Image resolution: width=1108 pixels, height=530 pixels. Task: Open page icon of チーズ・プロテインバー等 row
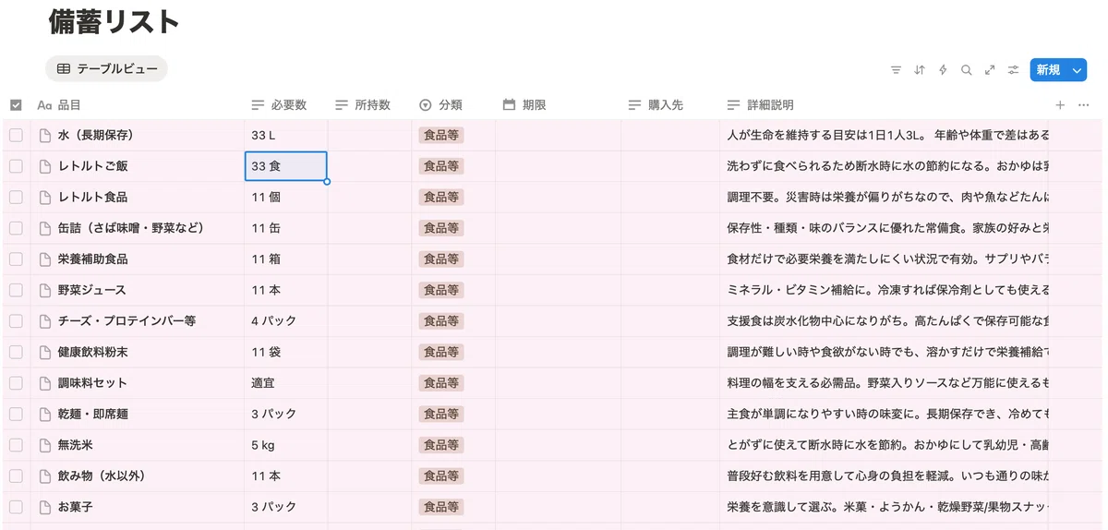click(x=44, y=320)
